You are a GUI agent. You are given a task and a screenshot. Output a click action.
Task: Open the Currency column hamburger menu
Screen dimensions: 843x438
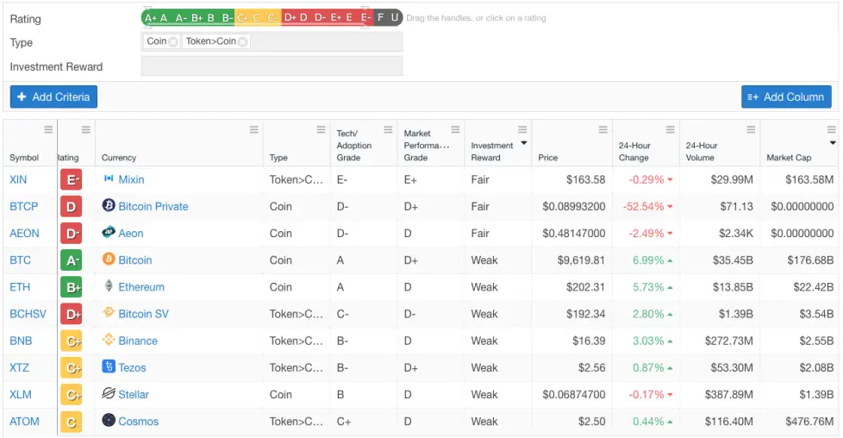[254, 129]
